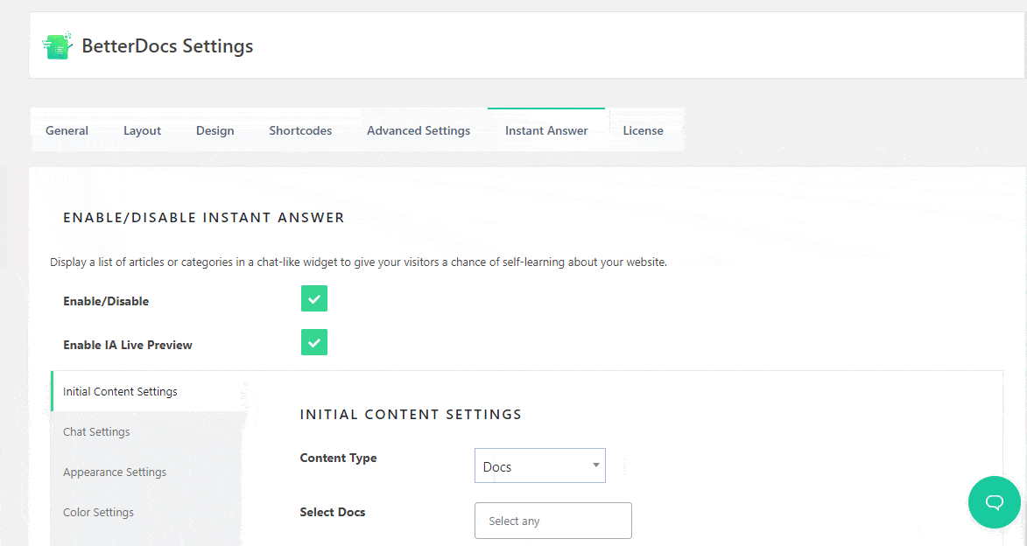Select the Instant Answer tab
The width and height of the screenshot is (1027, 546).
[545, 129]
